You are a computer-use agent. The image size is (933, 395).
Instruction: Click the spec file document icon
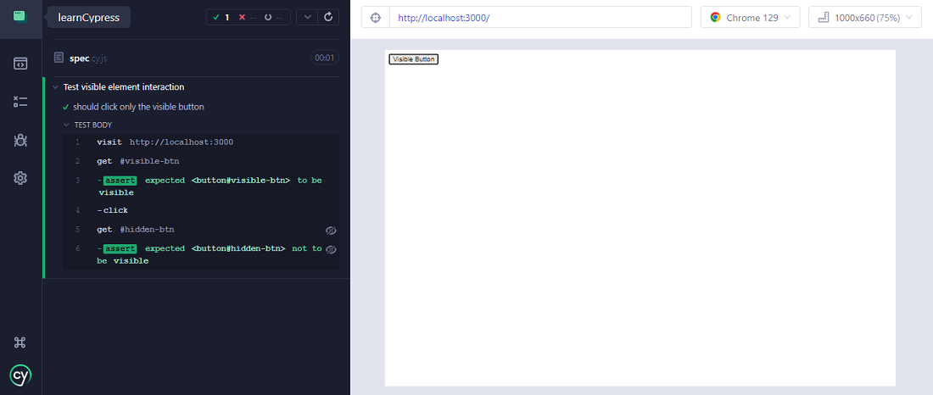pos(59,58)
